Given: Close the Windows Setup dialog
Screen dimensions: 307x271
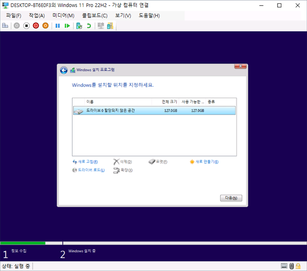Looking at the screenshot, I should (240, 66).
